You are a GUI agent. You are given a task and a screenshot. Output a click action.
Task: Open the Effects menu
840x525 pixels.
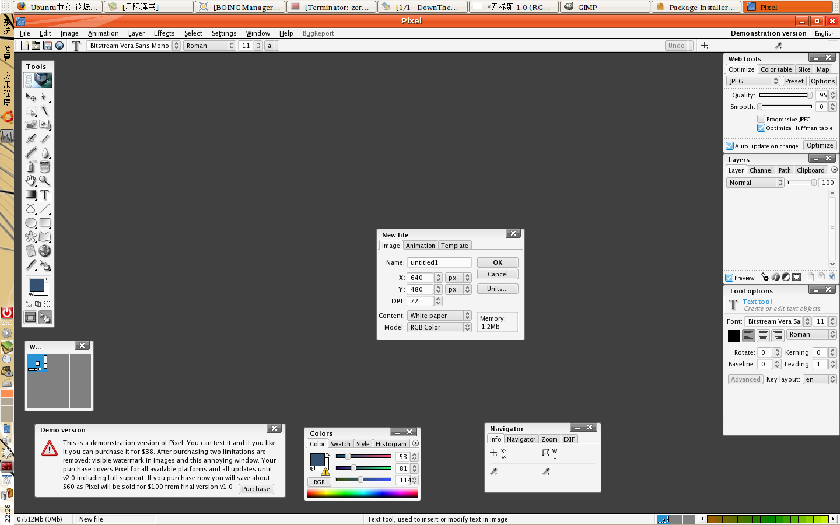tap(164, 33)
